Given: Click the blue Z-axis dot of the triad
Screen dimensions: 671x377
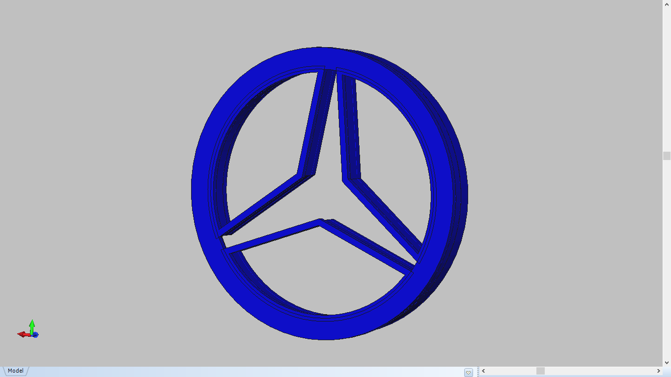Looking at the screenshot, I should pyautogui.click(x=35, y=335).
